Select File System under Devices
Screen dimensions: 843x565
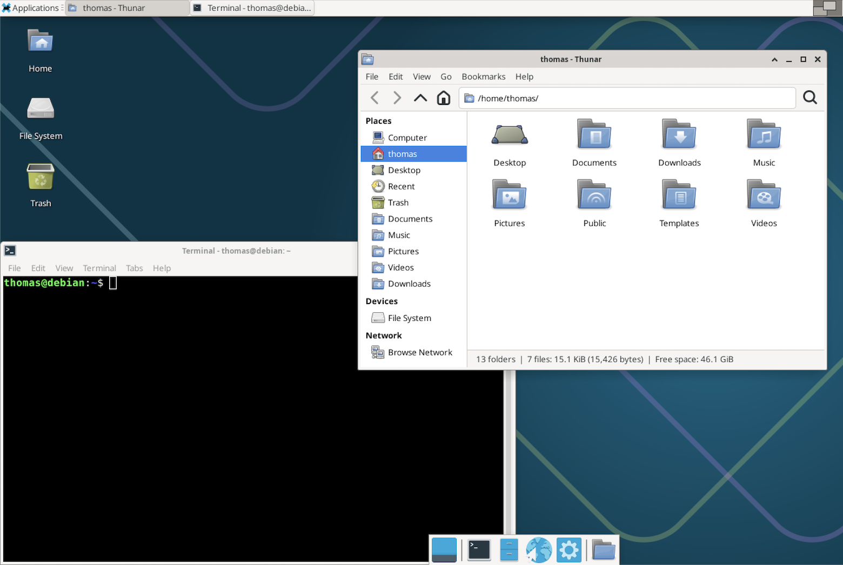tap(409, 318)
